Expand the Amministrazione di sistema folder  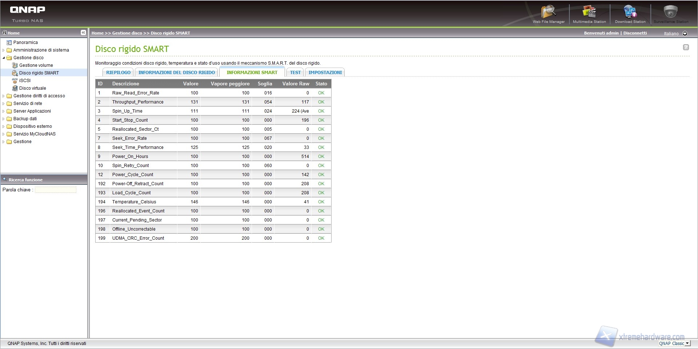click(x=4, y=50)
